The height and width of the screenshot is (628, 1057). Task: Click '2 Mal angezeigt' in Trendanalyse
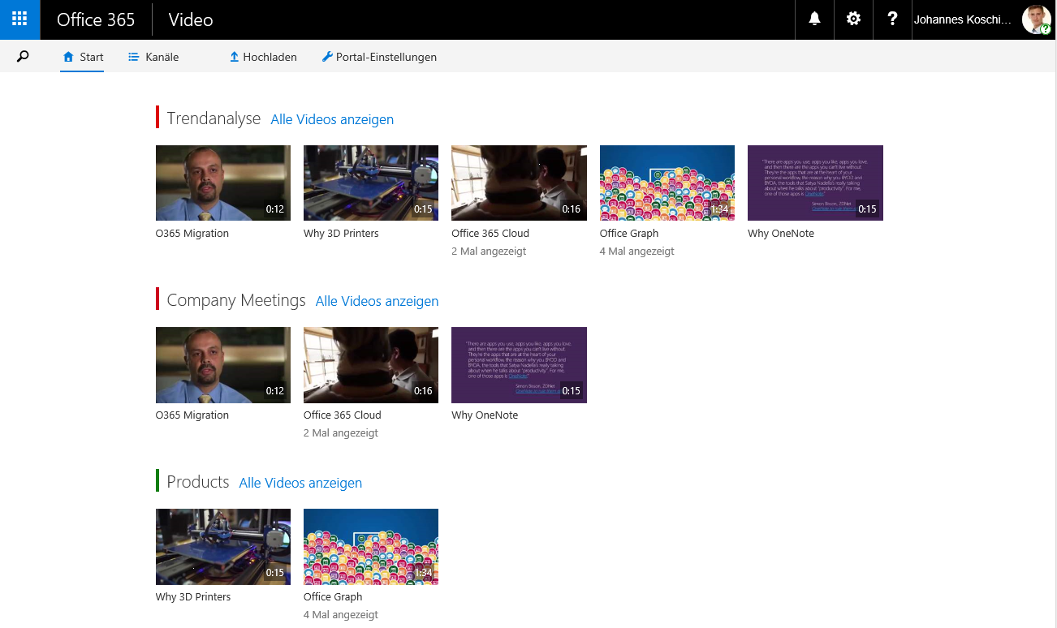(x=489, y=252)
